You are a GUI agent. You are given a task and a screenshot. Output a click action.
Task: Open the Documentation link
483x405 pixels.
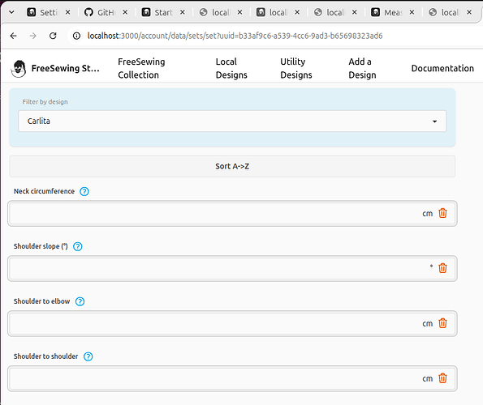pyautogui.click(x=442, y=68)
